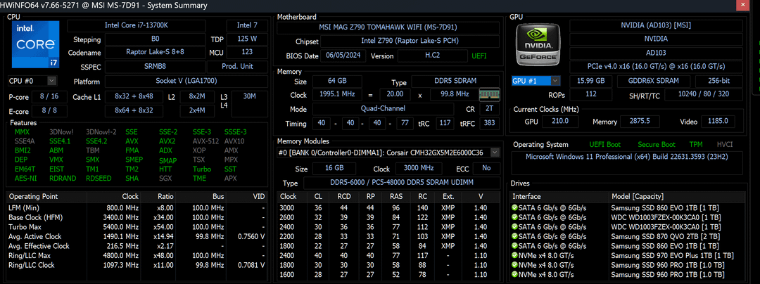Click the AVX-512 feature flag

[x=205, y=141]
